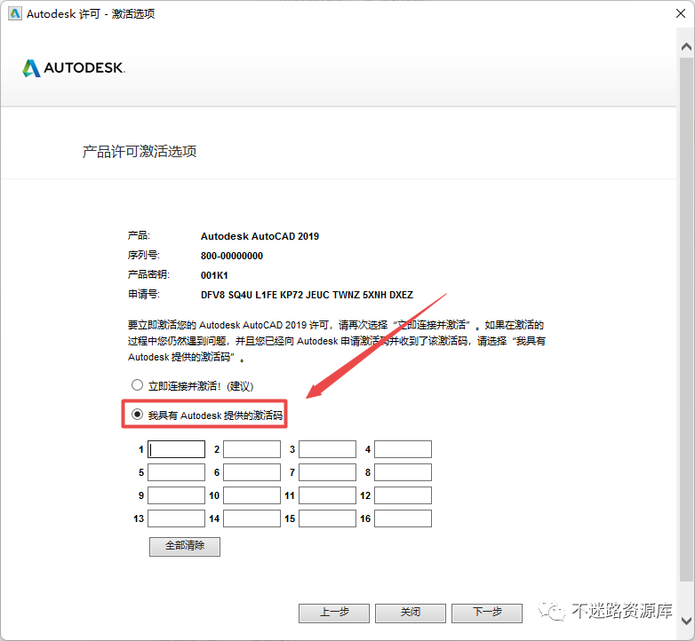Proceed with the 下一步 next button
Viewport: 695px width, 641px height.
[487, 613]
